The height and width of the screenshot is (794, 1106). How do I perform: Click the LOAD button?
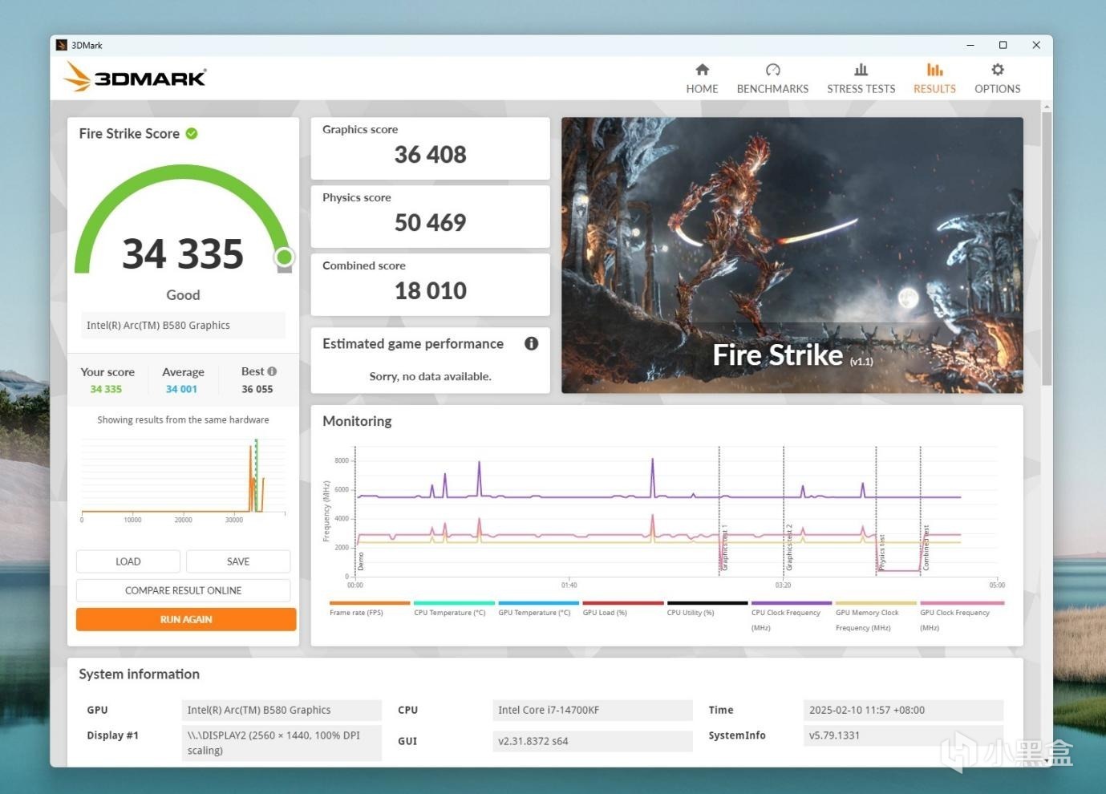tap(128, 561)
